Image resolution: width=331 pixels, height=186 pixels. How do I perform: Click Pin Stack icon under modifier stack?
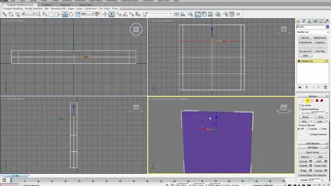point(299,87)
